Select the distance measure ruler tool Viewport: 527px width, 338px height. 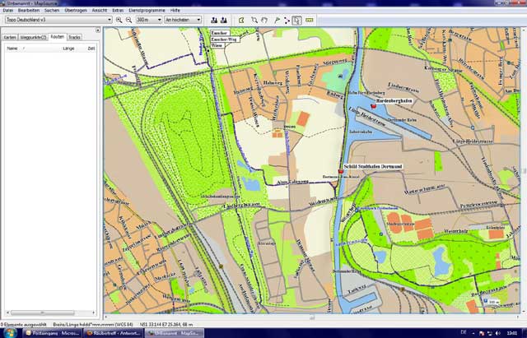310,19
